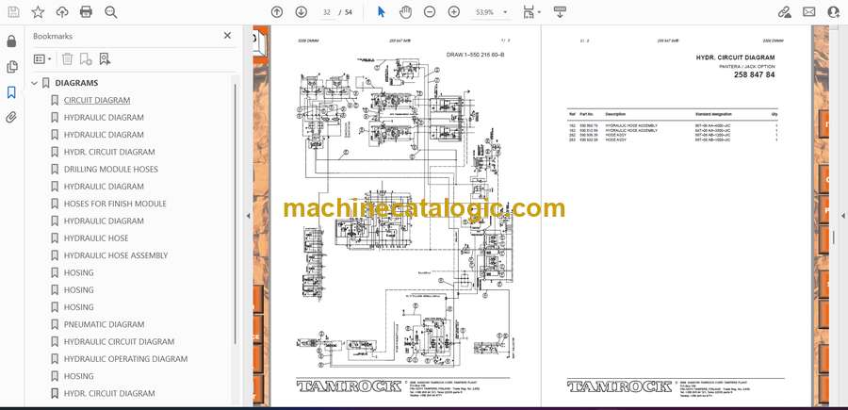Click the new bookmark icon

tap(86, 59)
